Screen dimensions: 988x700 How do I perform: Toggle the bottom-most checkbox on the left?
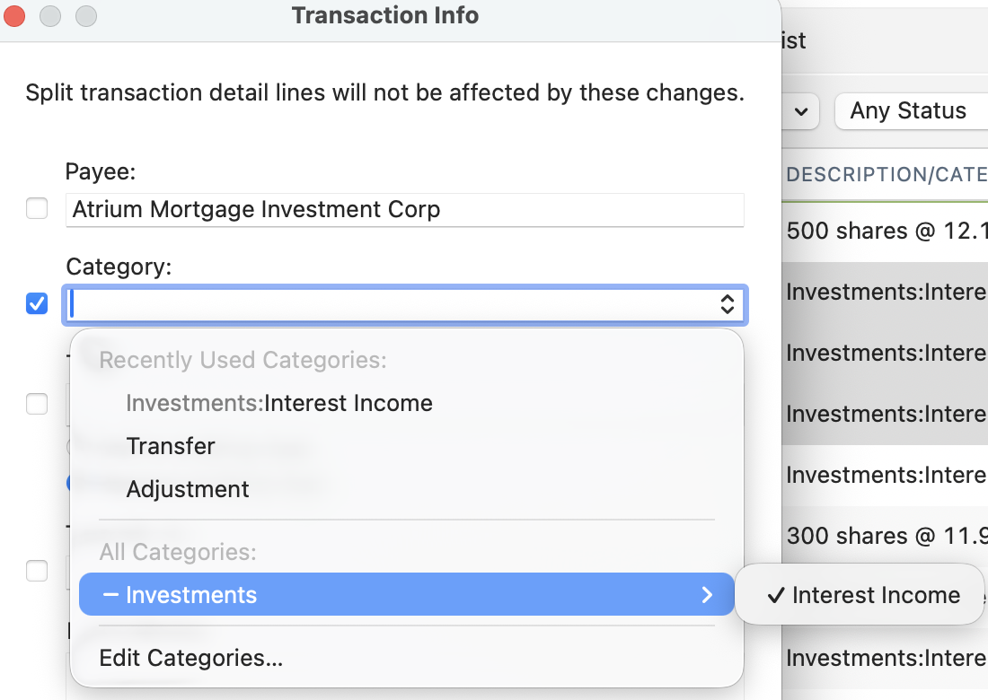[37, 571]
